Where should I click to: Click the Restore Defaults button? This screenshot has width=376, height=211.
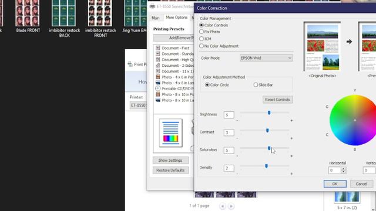click(x=170, y=171)
